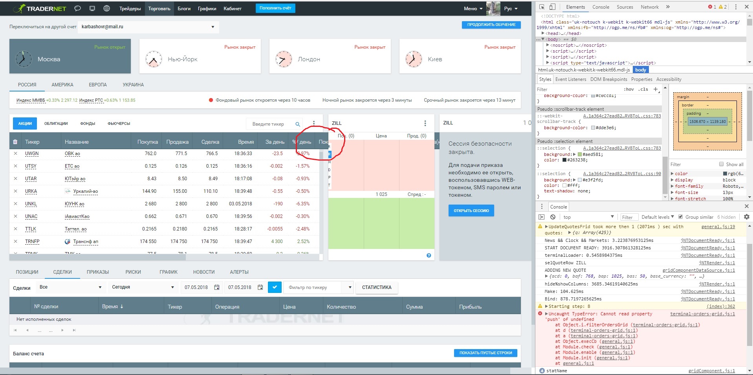Click the #aed581 background color swatch

point(579,155)
